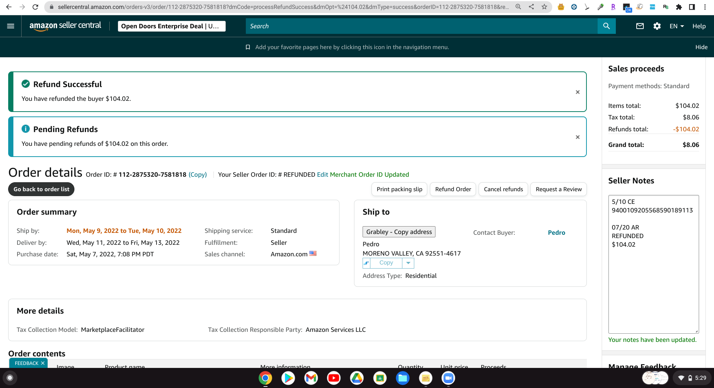
Task: Click Grabley - Copy address button
Action: pyautogui.click(x=399, y=232)
